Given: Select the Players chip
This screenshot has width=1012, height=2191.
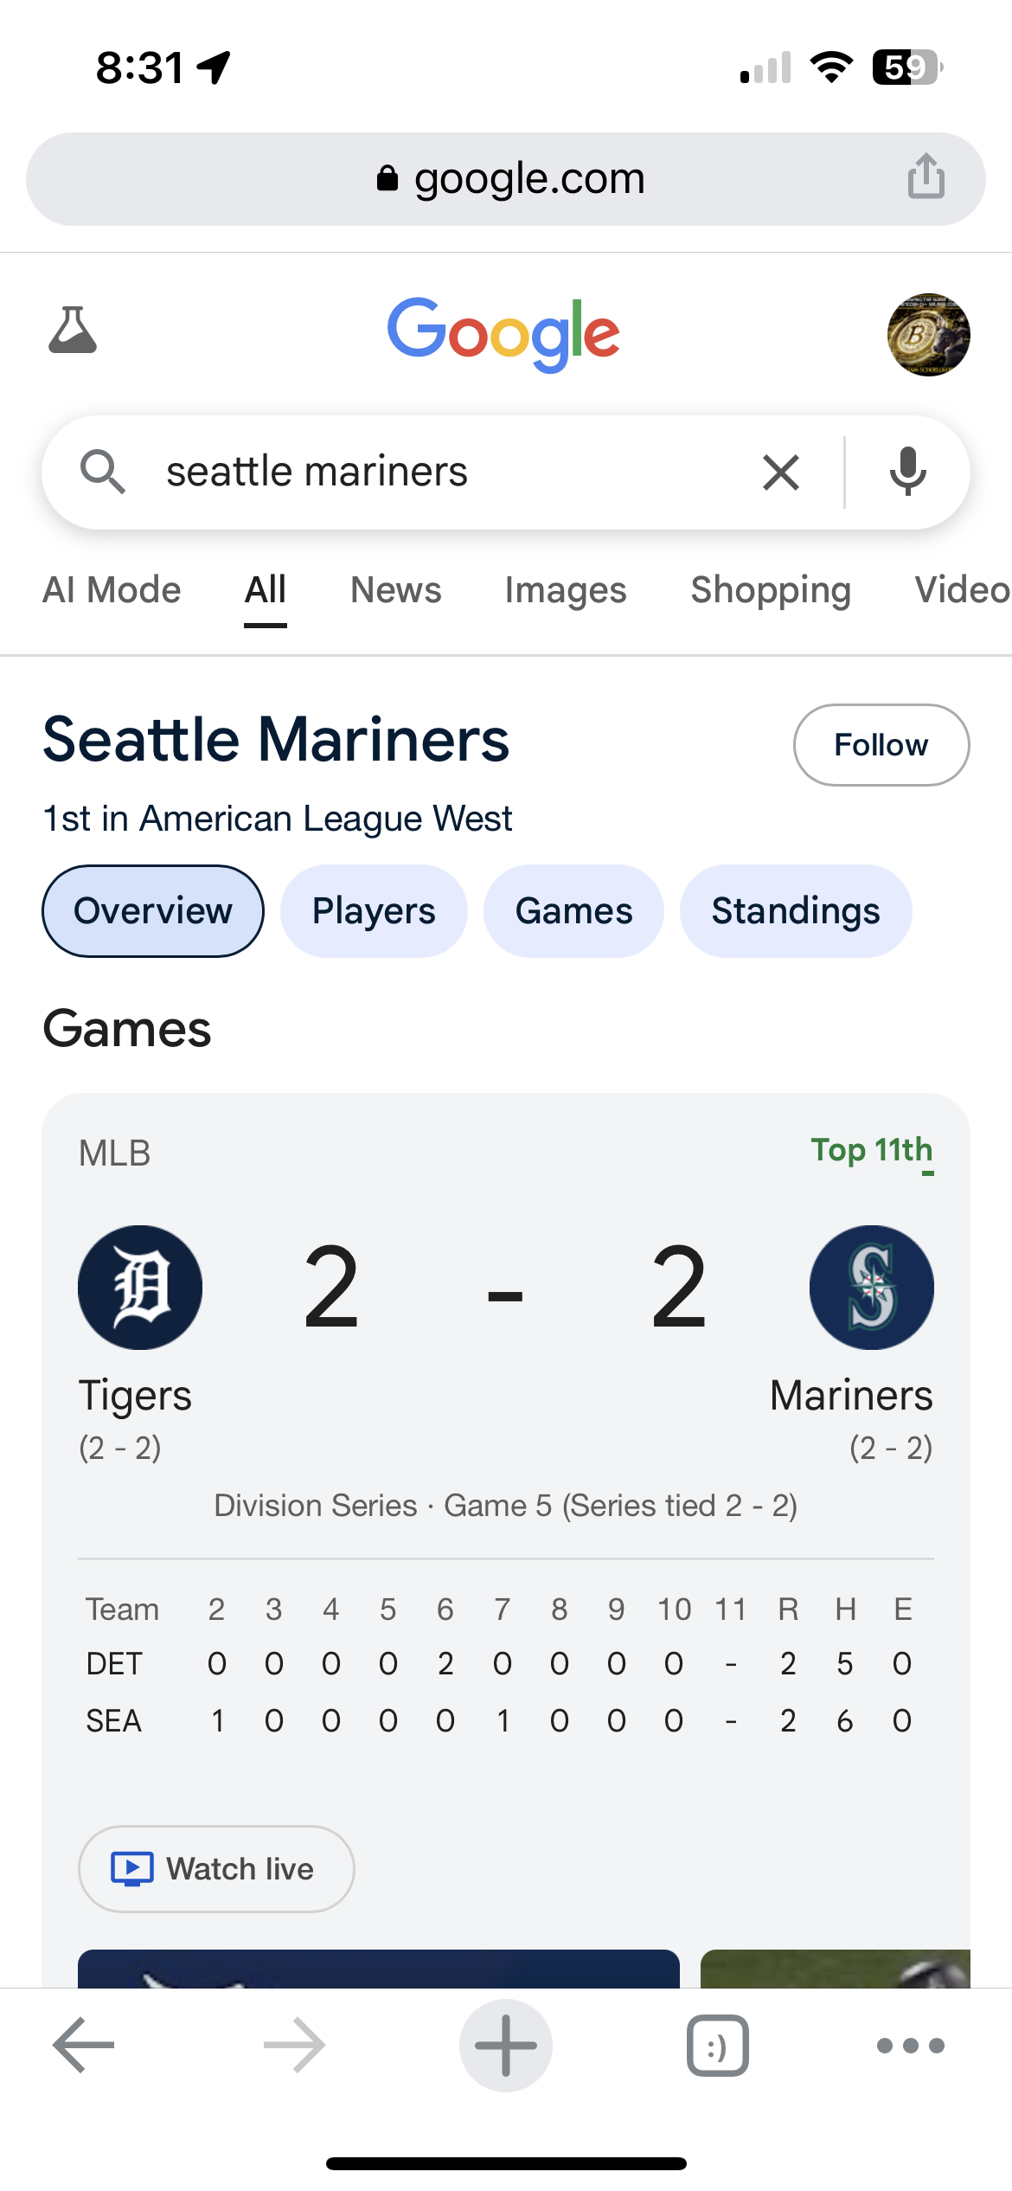Looking at the screenshot, I should click(x=374, y=911).
